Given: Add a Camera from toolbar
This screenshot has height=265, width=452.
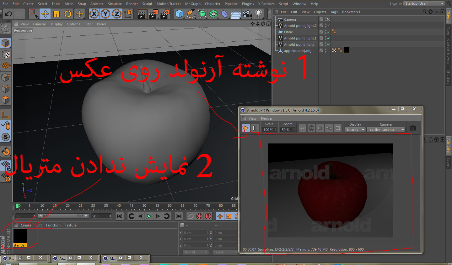Looking at the screenshot, I should pyautogui.click(x=247, y=14).
